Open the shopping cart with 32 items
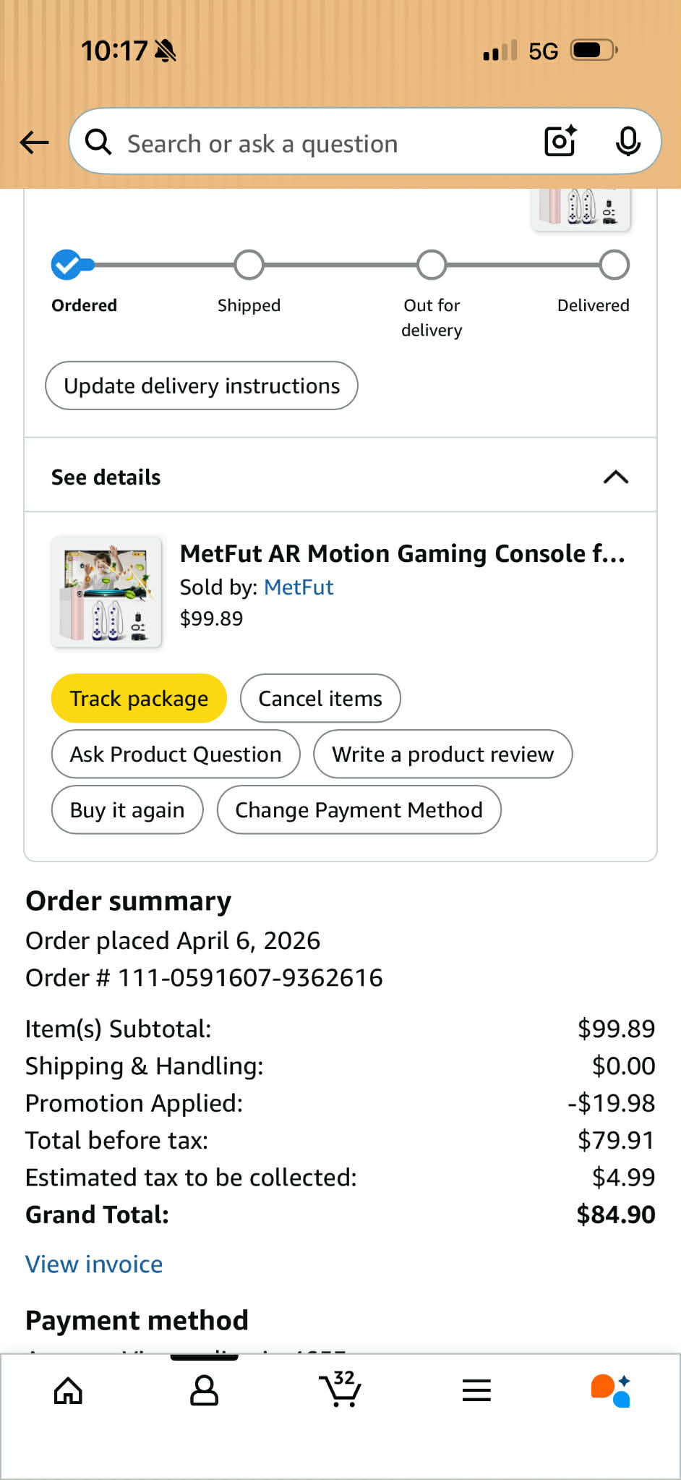This screenshot has height=1480, width=681. 340,1388
